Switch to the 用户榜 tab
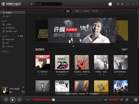The image size is (139, 104). pos(95,11)
